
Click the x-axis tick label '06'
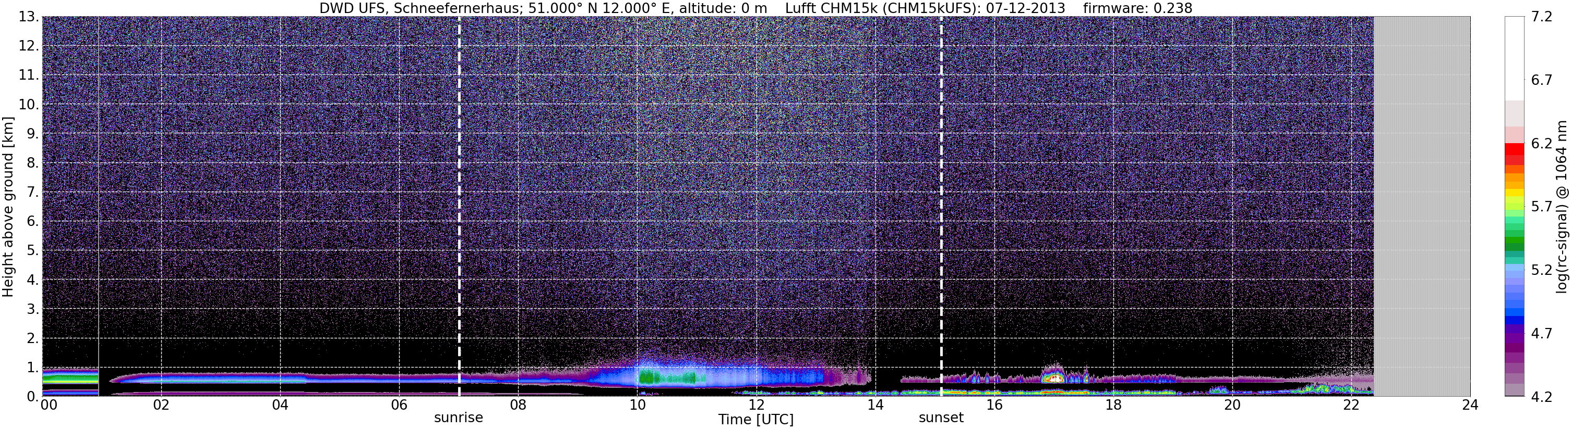point(399,405)
